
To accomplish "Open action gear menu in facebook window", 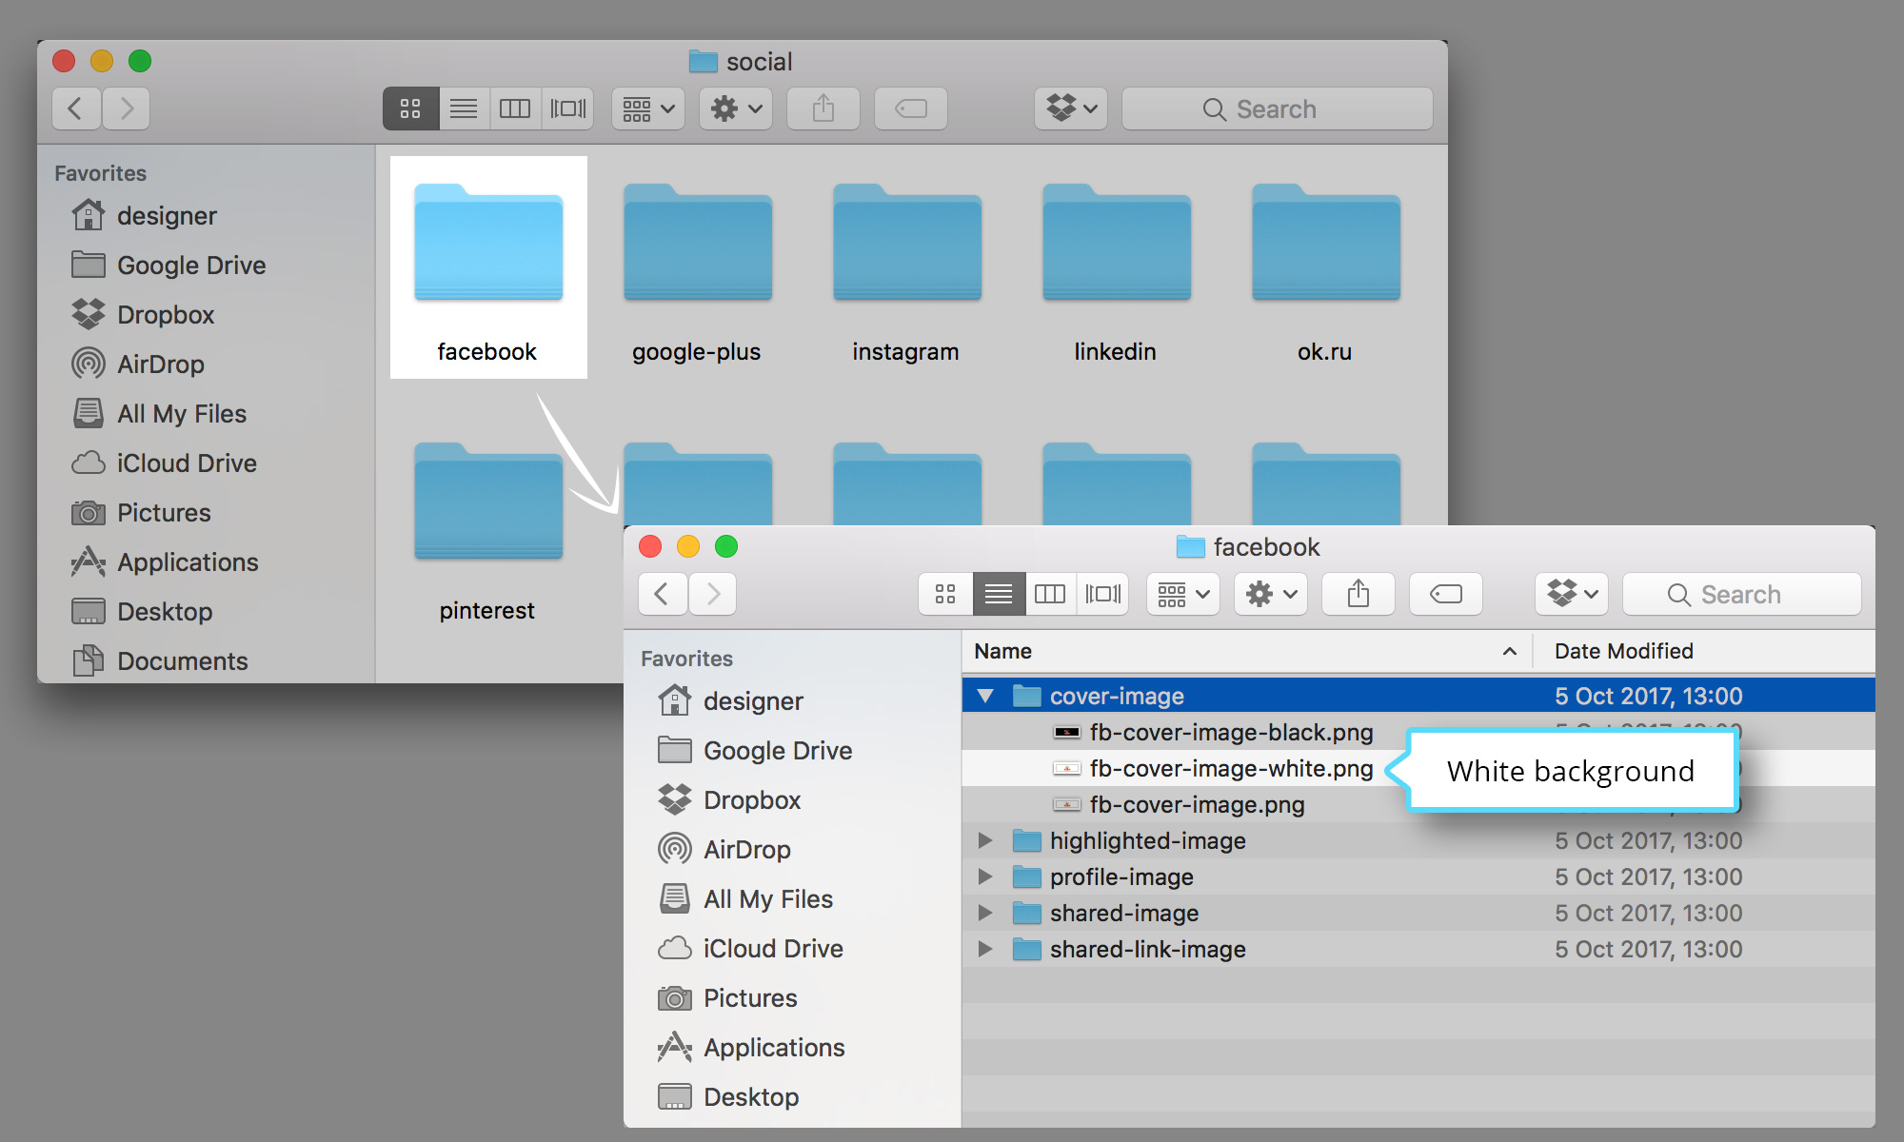I will [1271, 594].
